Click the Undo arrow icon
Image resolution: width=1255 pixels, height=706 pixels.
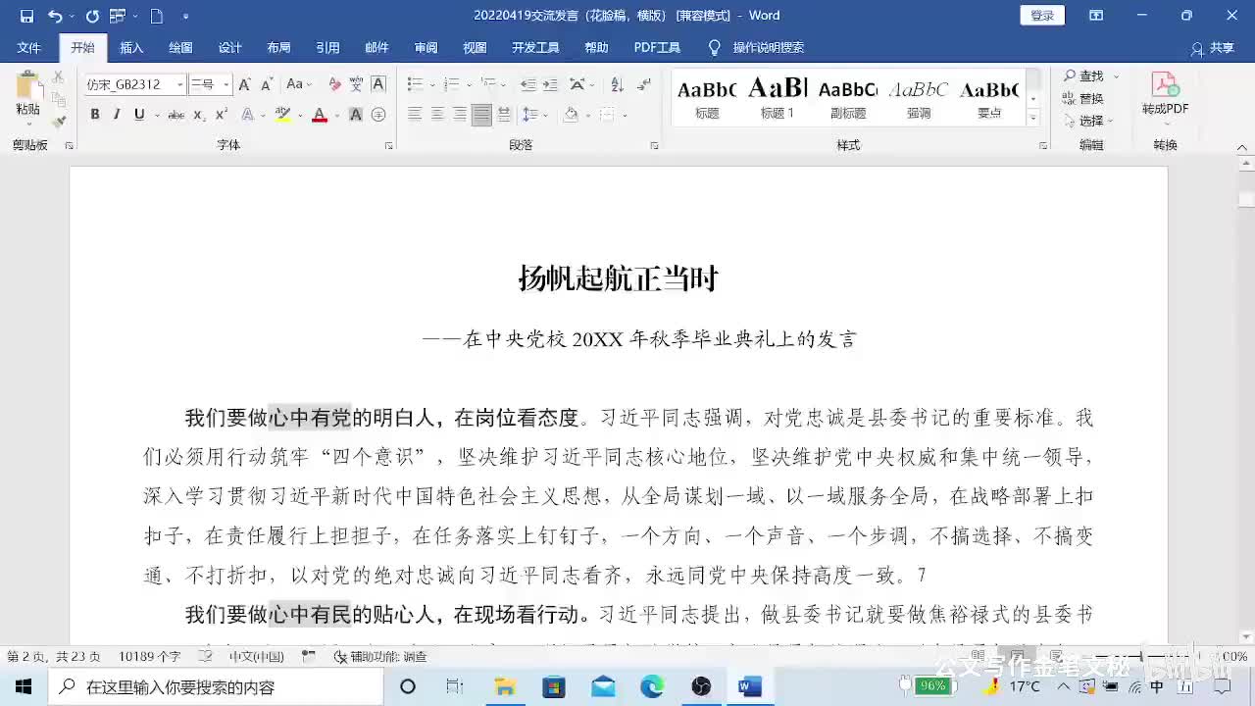[55, 16]
